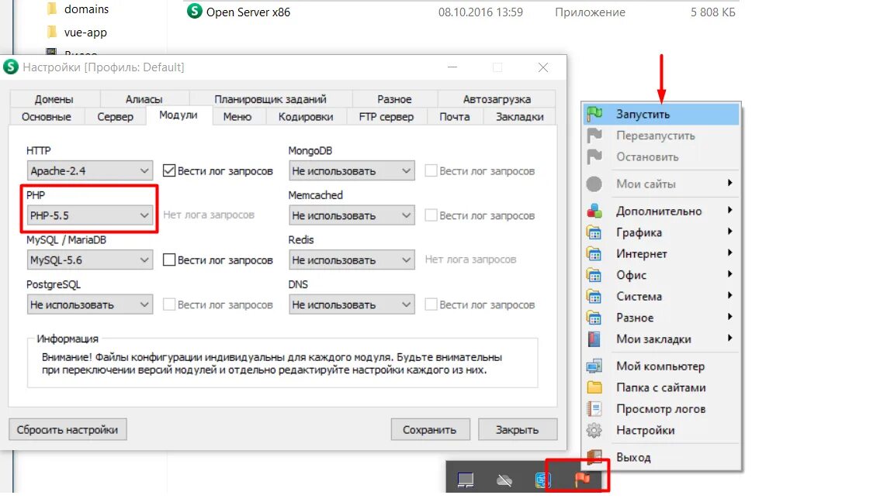Click the domains folder icon in Explorer
894x502 pixels.
coord(52,9)
